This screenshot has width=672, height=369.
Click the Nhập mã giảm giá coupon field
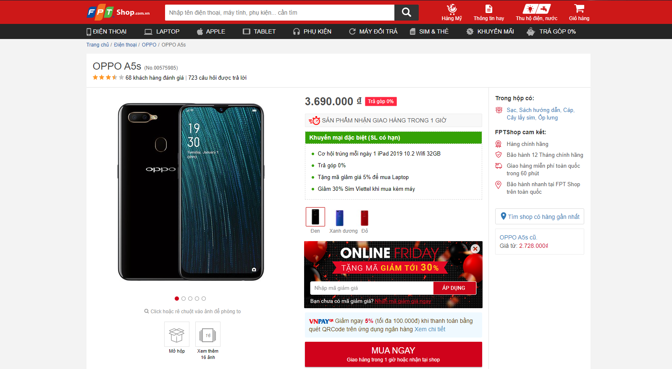[372, 288]
